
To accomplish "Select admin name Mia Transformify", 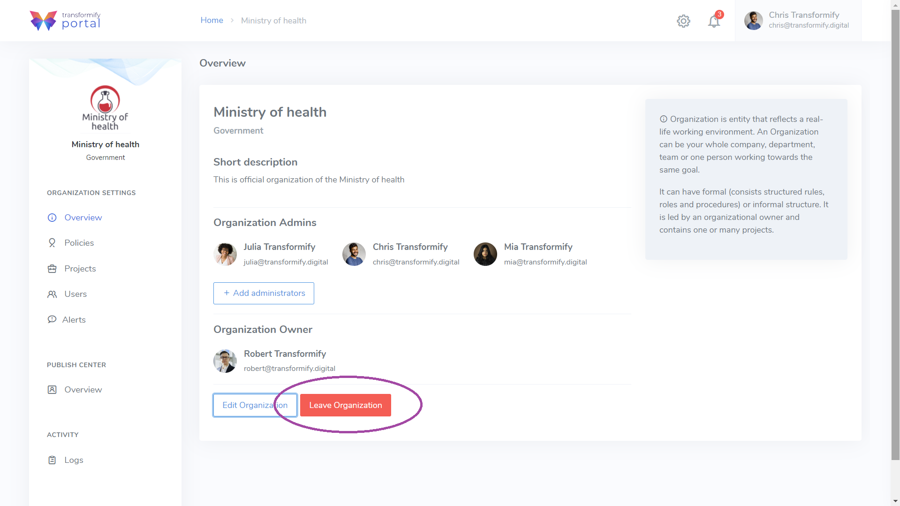I will click(x=538, y=247).
